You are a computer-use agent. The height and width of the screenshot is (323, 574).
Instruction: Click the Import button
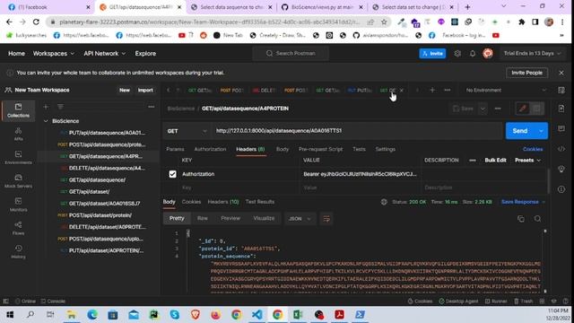click(x=145, y=90)
